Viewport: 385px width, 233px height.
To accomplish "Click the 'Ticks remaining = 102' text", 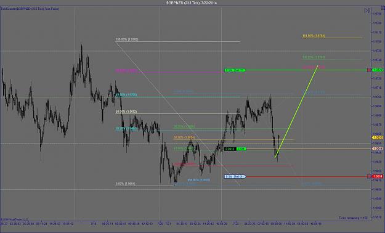I will (353, 218).
